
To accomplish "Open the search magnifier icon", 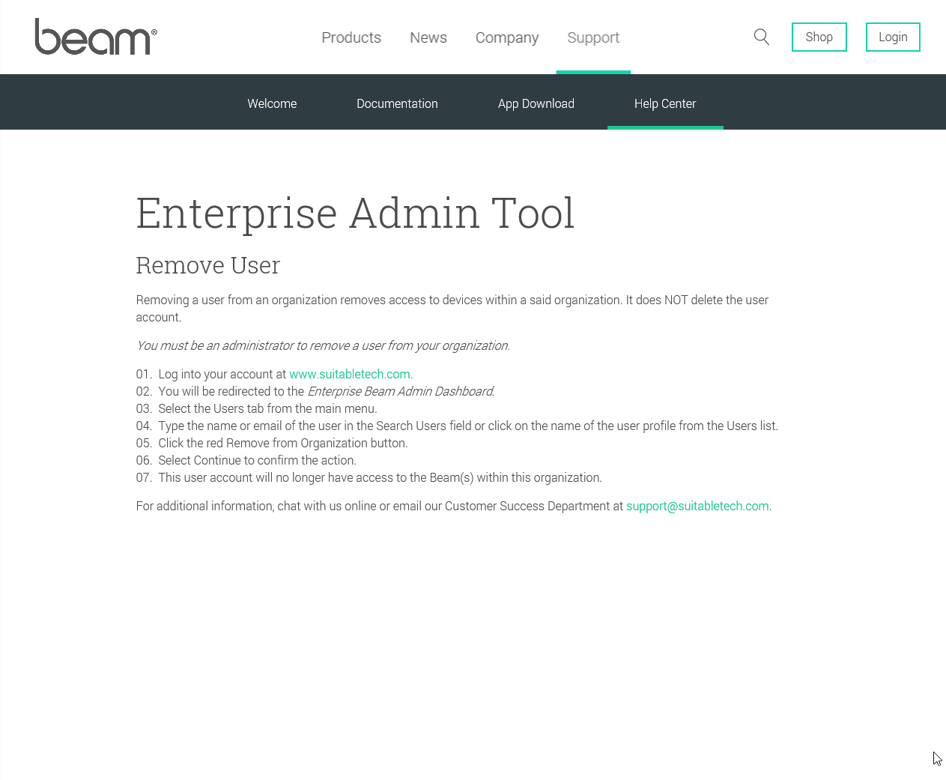I will (x=762, y=37).
